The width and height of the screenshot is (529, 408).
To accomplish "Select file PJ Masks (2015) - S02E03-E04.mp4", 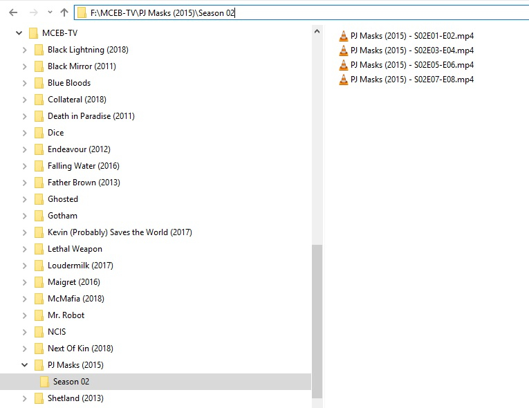I will click(412, 50).
